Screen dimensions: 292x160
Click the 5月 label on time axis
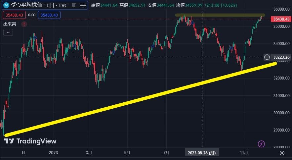[x=127, y=153]
